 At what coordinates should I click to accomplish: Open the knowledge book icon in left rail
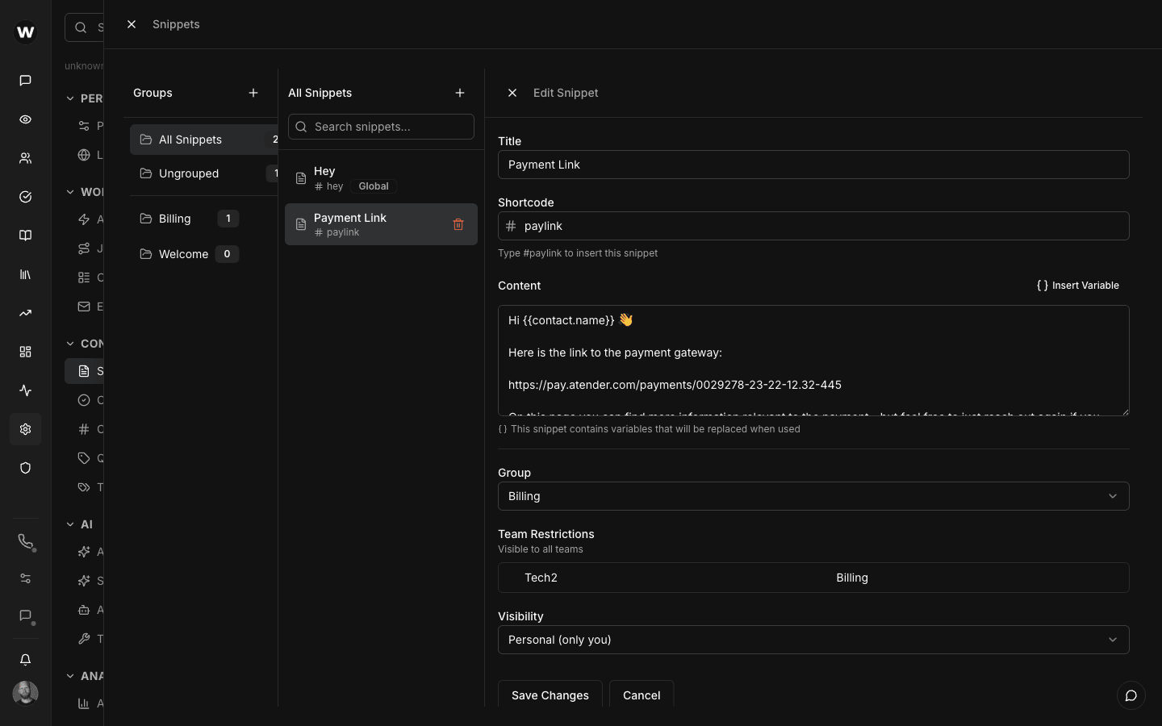tap(25, 236)
